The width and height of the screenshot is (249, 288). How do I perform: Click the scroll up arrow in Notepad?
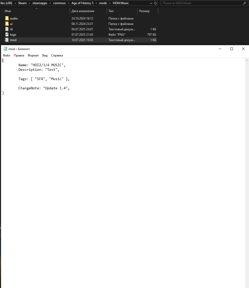click(x=247, y=60)
